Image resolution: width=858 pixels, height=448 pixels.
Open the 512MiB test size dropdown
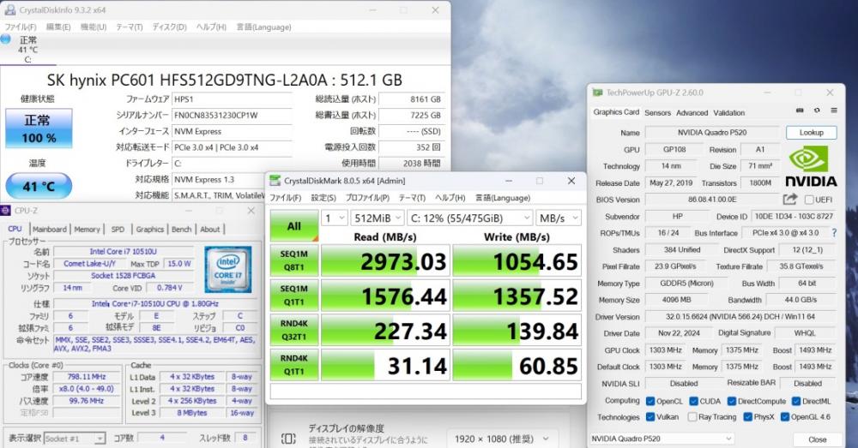click(x=378, y=218)
